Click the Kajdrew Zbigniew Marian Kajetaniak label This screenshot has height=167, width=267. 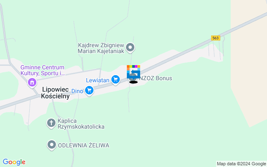(x=101, y=48)
